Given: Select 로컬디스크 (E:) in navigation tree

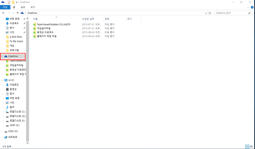Looking at the screenshot, I should [17, 121].
